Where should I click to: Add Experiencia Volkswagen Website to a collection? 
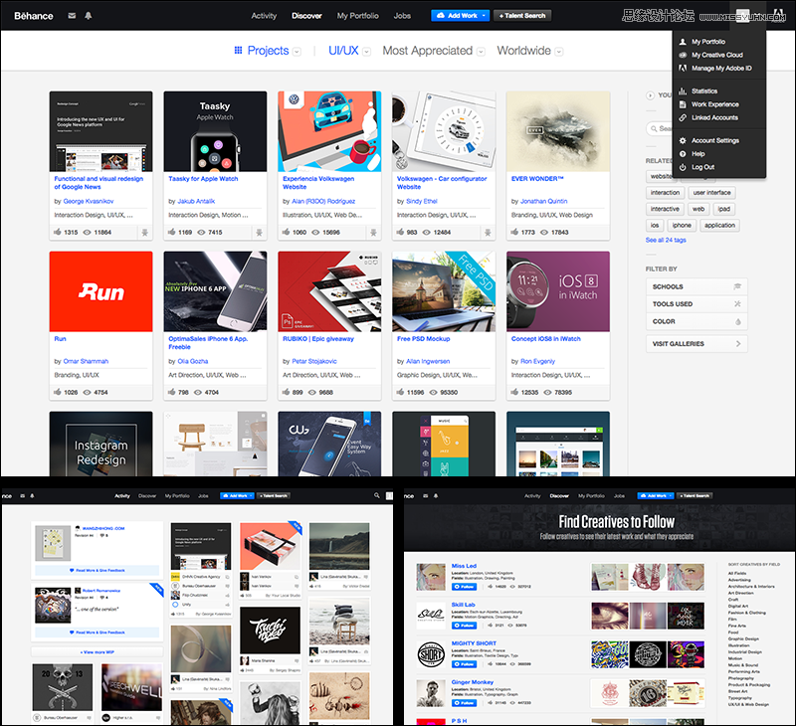click(373, 233)
